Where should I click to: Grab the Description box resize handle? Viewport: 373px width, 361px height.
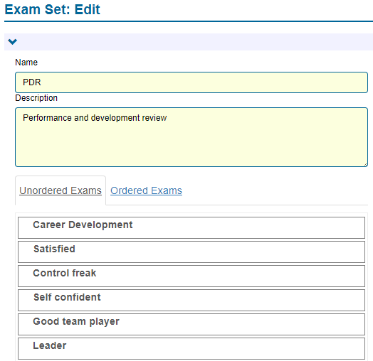click(x=365, y=164)
